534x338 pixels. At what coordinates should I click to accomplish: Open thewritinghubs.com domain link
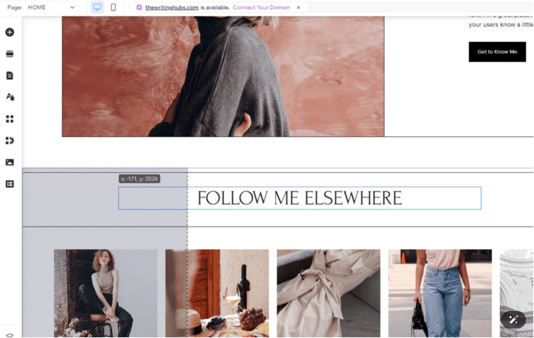172,7
